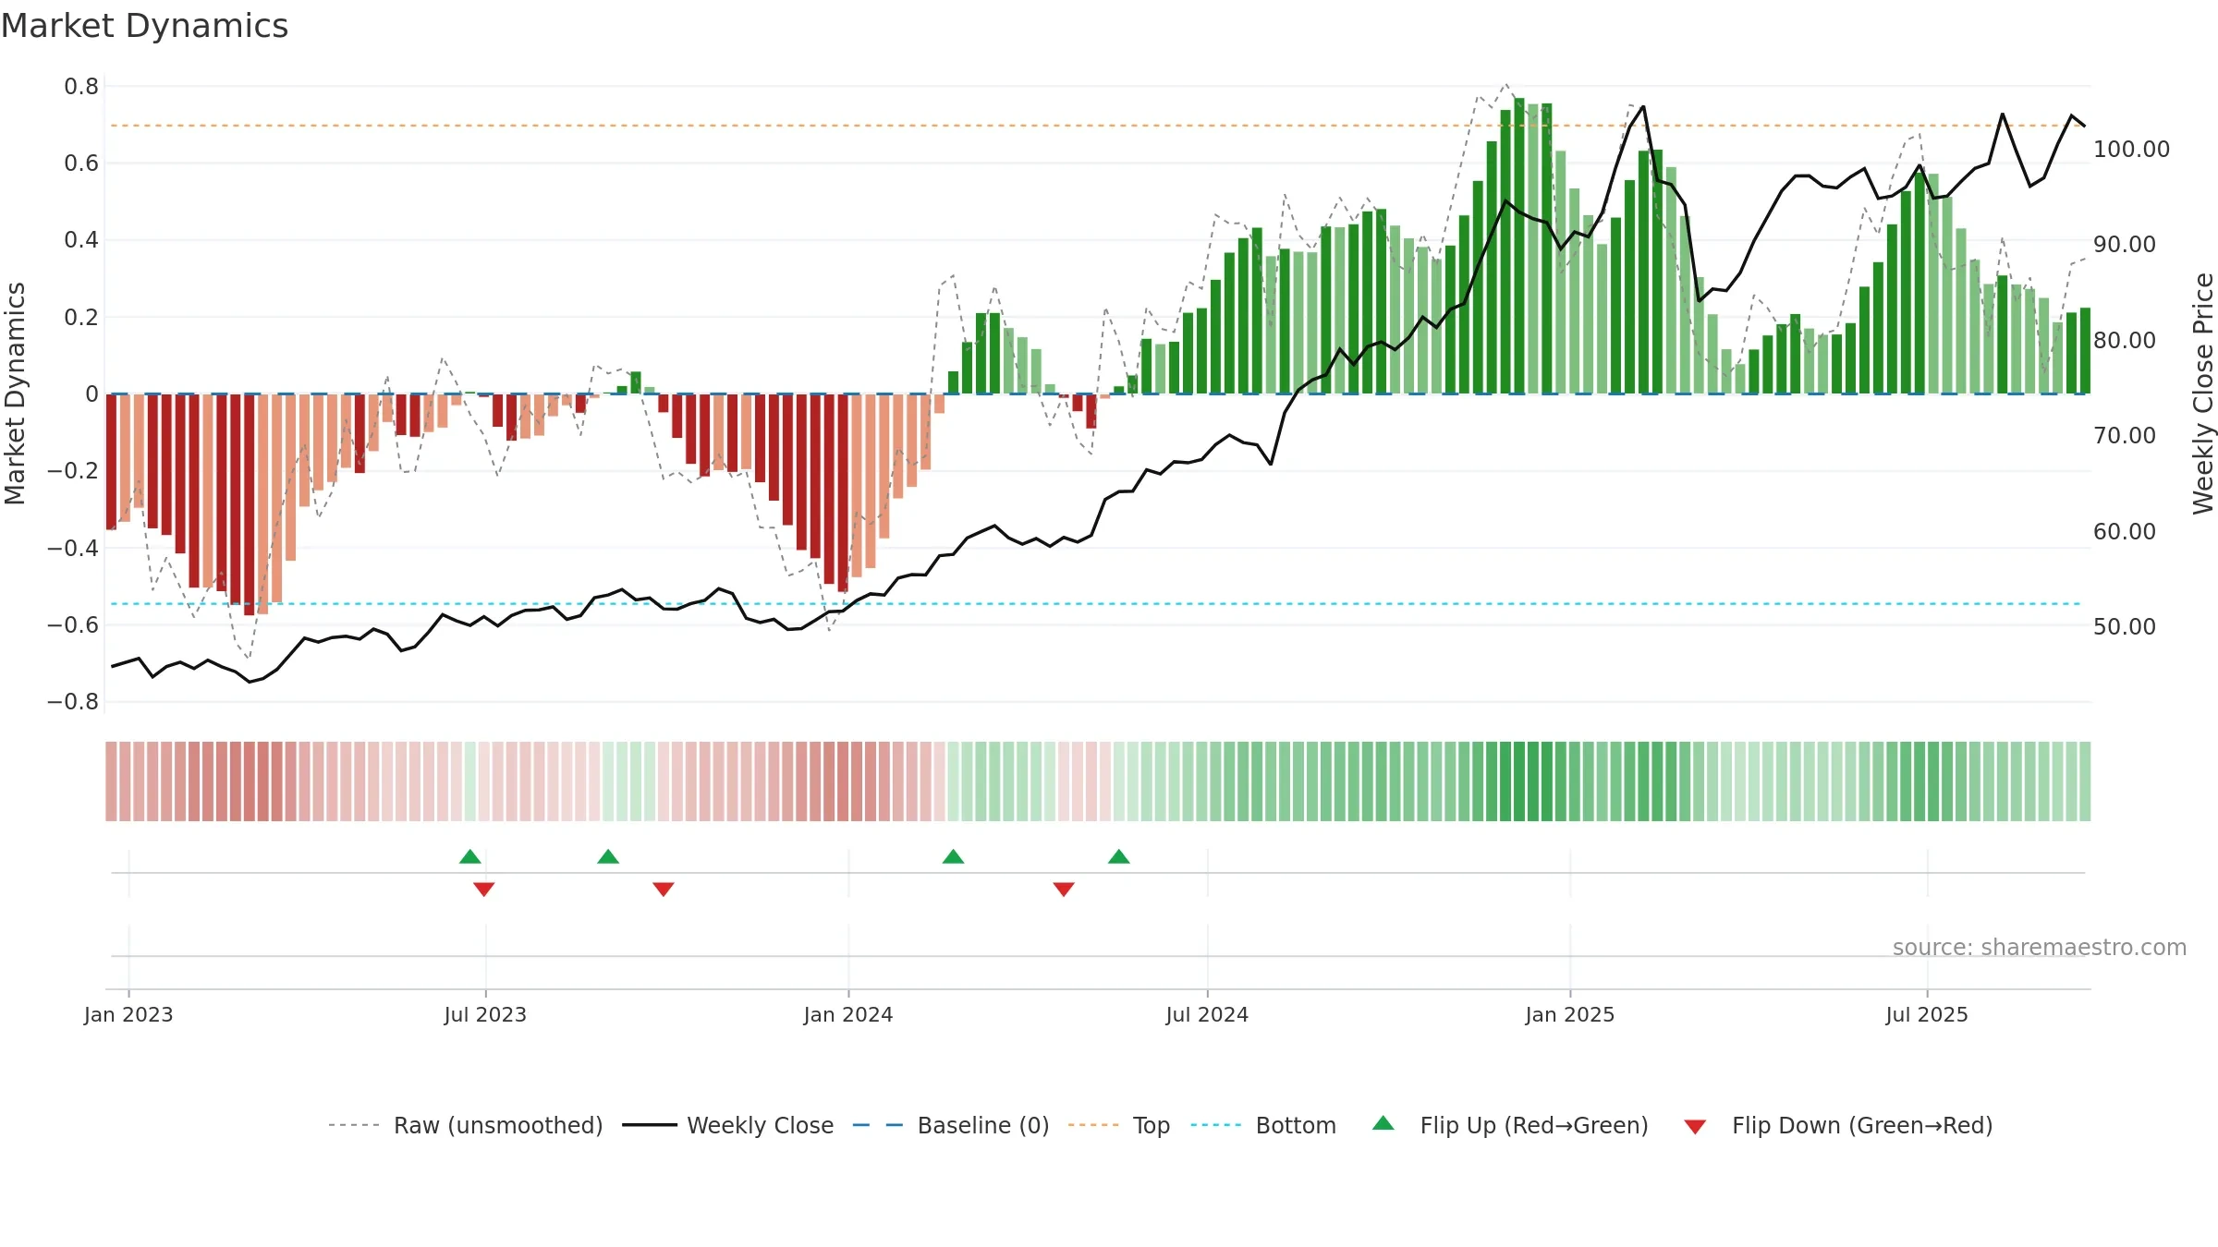2218x1247 pixels.
Task: Click the Jul 2023 x-axis label
Action: [x=485, y=1014]
